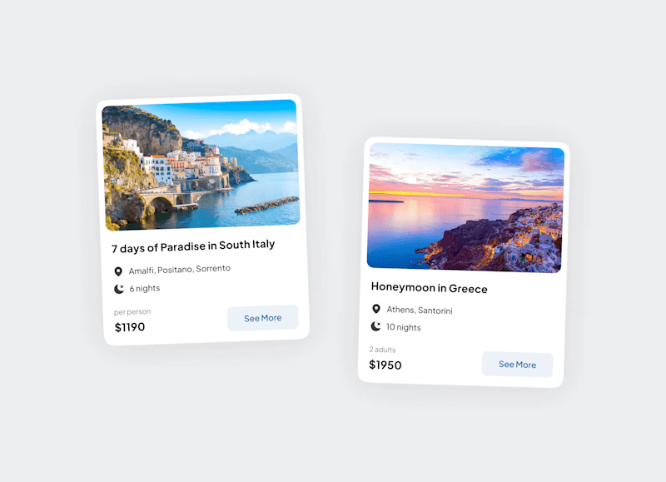Click the 6 nights duration label
The height and width of the screenshot is (482, 666).
145,288
